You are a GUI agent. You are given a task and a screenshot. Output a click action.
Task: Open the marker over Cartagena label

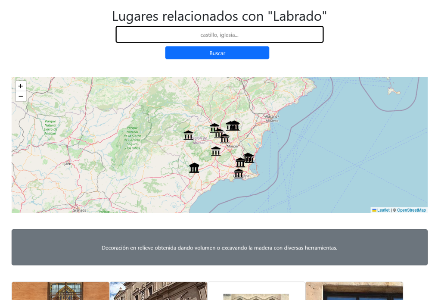(239, 173)
